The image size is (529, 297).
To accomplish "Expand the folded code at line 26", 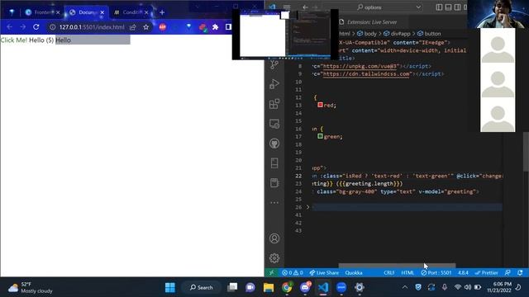I will pos(307,207).
